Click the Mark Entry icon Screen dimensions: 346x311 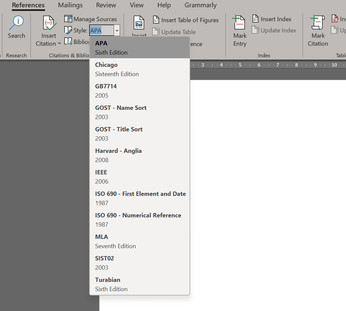coord(239,22)
